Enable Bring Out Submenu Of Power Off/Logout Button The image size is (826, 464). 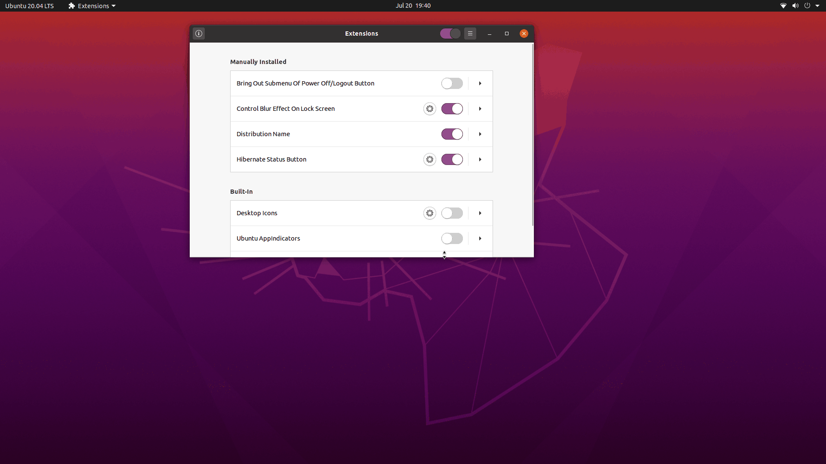click(x=452, y=83)
